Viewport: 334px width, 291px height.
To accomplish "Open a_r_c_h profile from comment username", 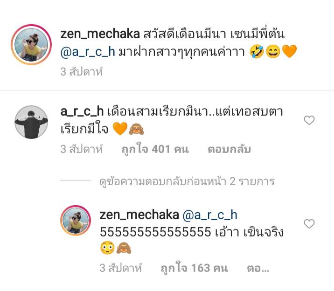I will coord(82,112).
